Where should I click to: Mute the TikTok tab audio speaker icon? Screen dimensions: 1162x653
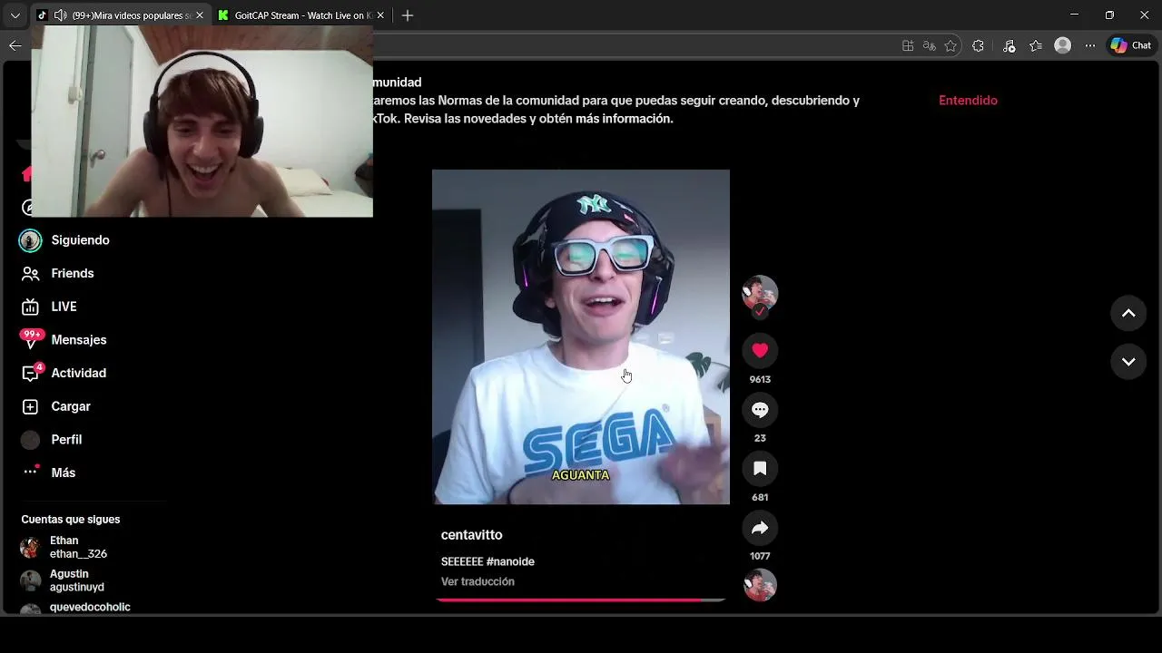coord(60,15)
